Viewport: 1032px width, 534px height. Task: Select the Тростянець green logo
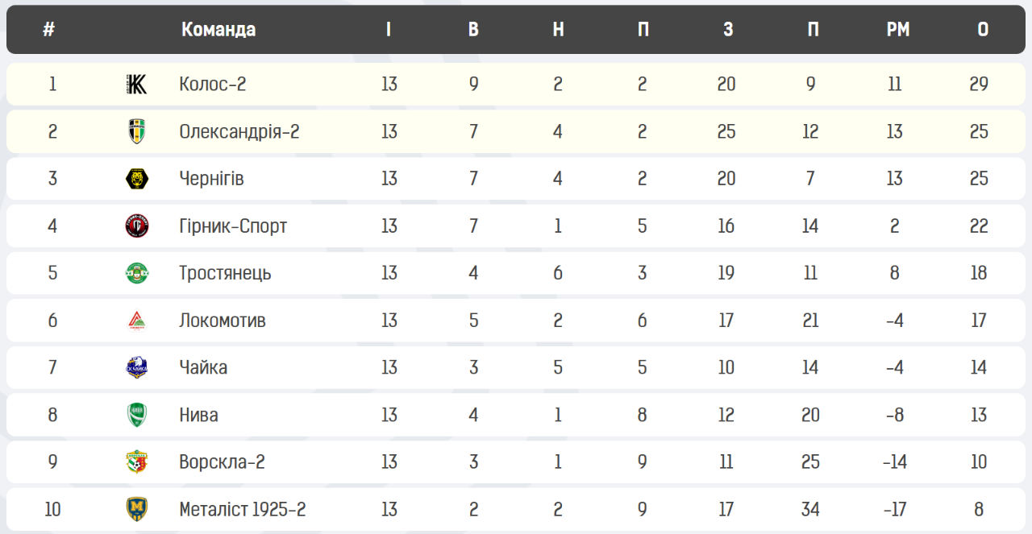tap(137, 273)
